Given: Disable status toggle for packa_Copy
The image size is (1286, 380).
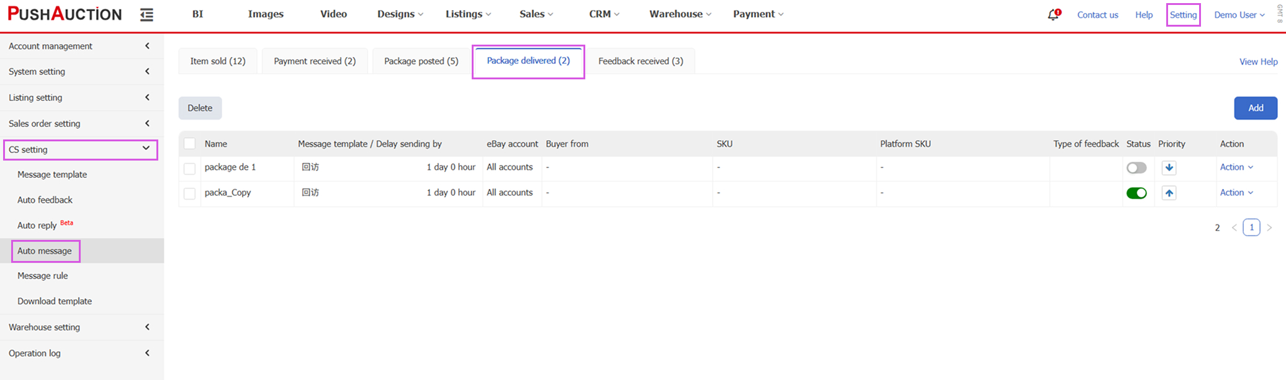Looking at the screenshot, I should pos(1136,193).
